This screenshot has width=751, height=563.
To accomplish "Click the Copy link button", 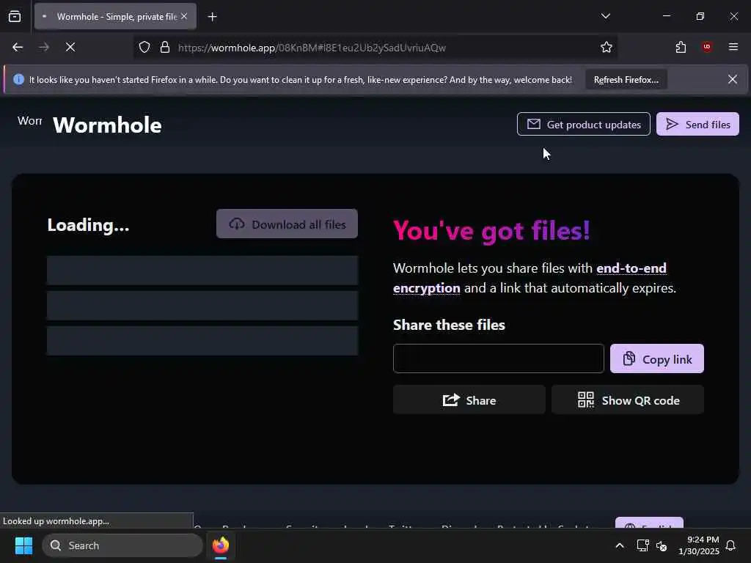I will click(x=656, y=358).
